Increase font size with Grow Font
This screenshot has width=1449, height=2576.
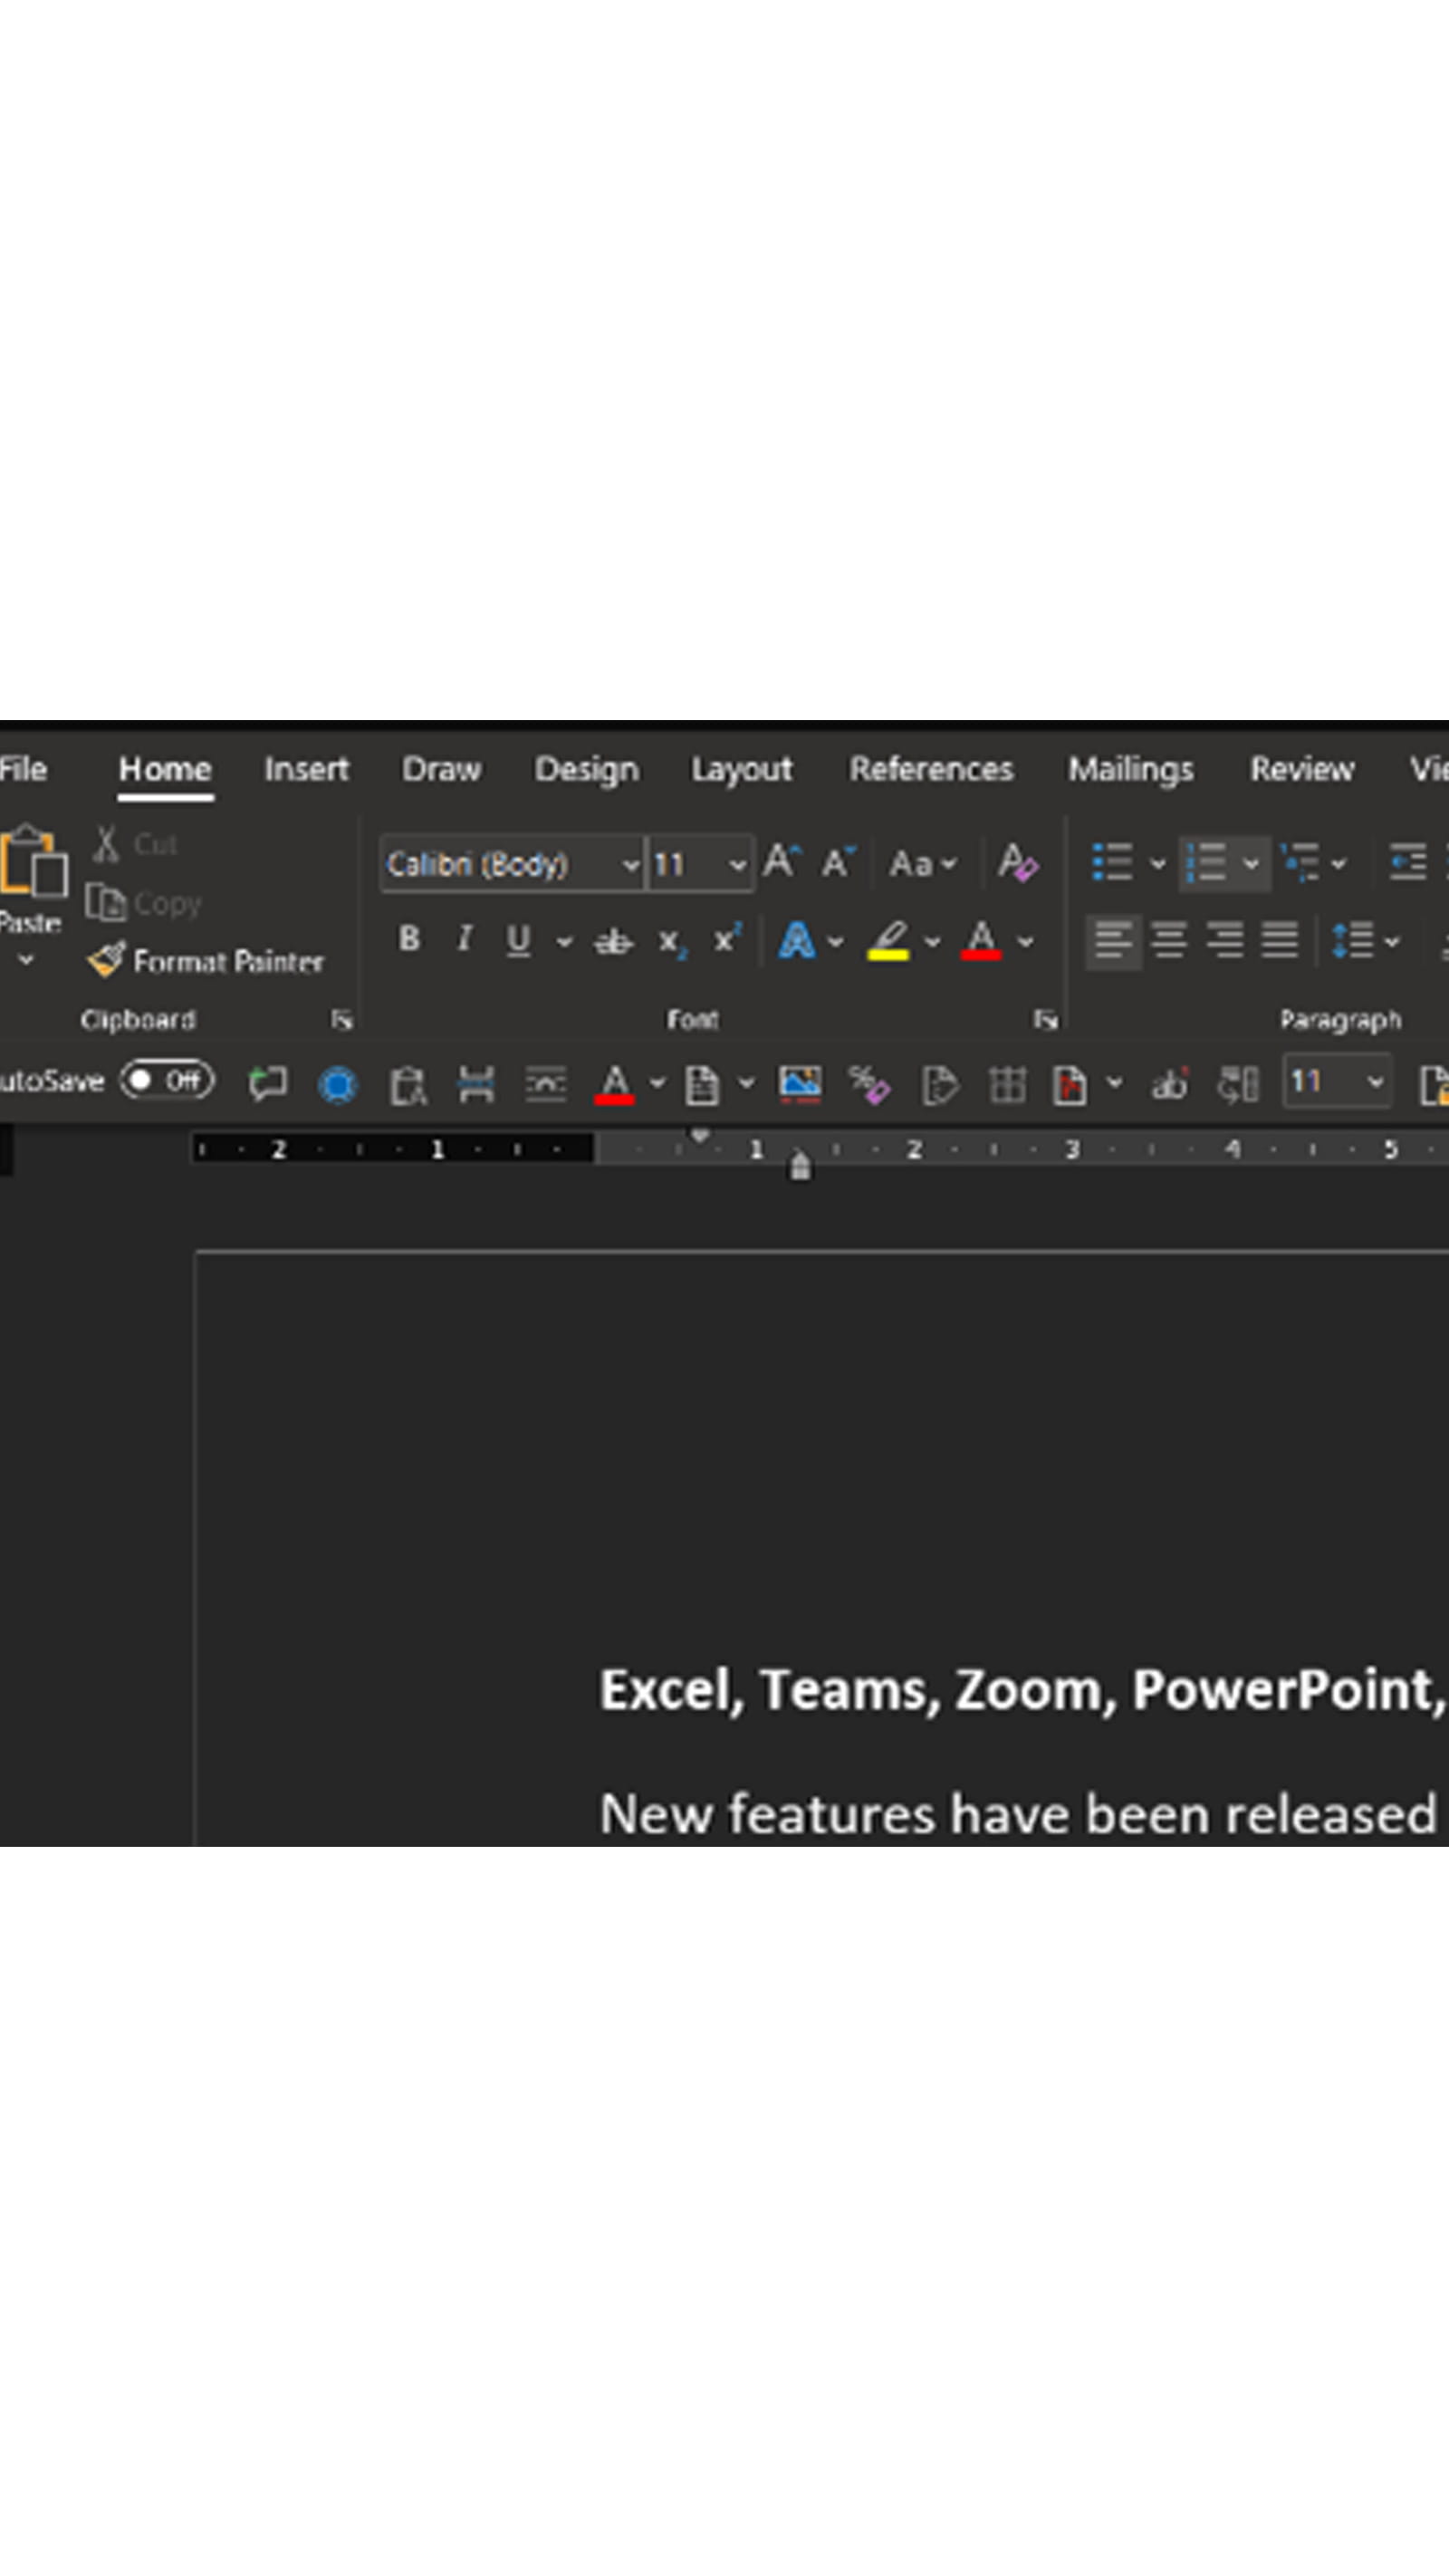point(781,862)
